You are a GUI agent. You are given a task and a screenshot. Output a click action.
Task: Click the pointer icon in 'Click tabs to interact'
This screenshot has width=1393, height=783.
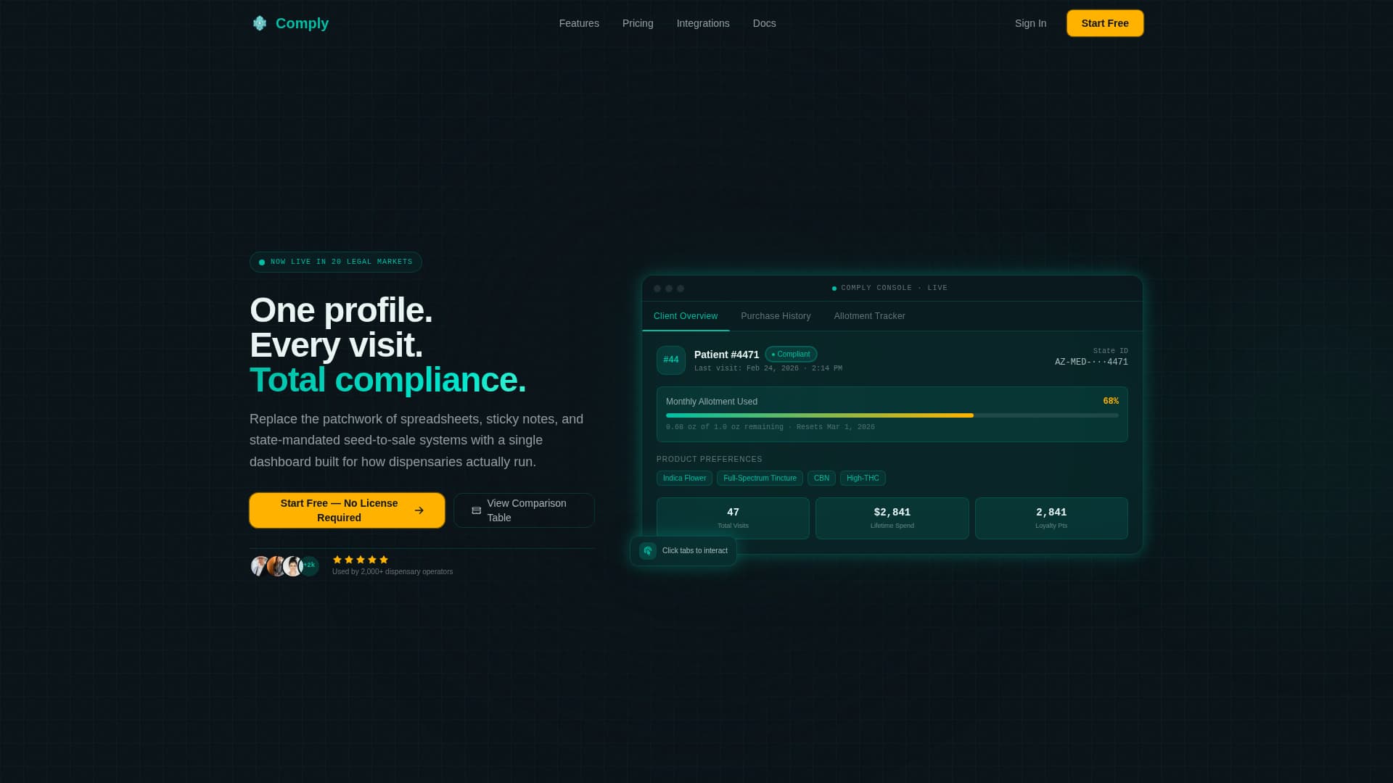pyautogui.click(x=648, y=551)
